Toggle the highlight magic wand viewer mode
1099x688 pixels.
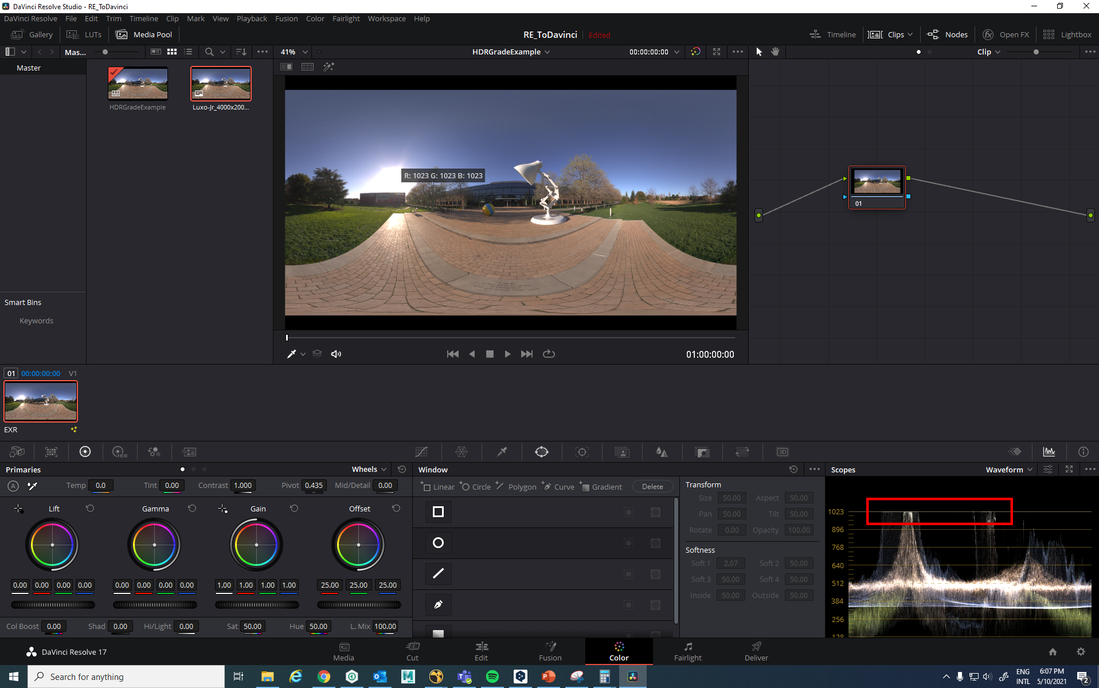tap(328, 67)
